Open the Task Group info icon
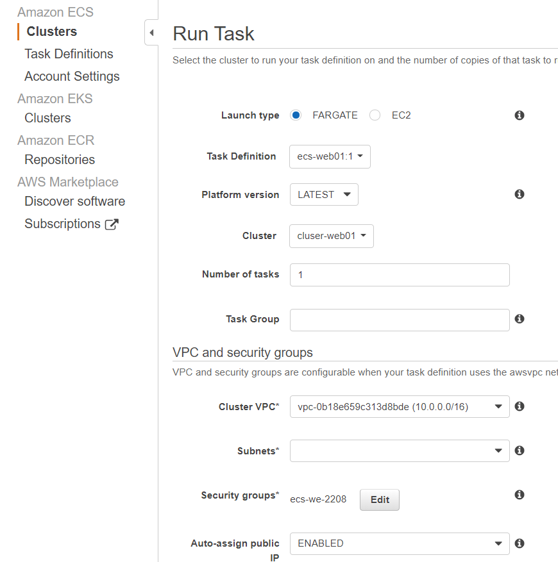Image resolution: width=558 pixels, height=562 pixels. tap(520, 318)
